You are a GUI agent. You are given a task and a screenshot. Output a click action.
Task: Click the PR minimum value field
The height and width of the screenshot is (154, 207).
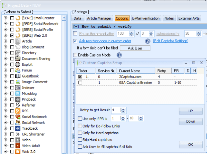(x=116, y=118)
